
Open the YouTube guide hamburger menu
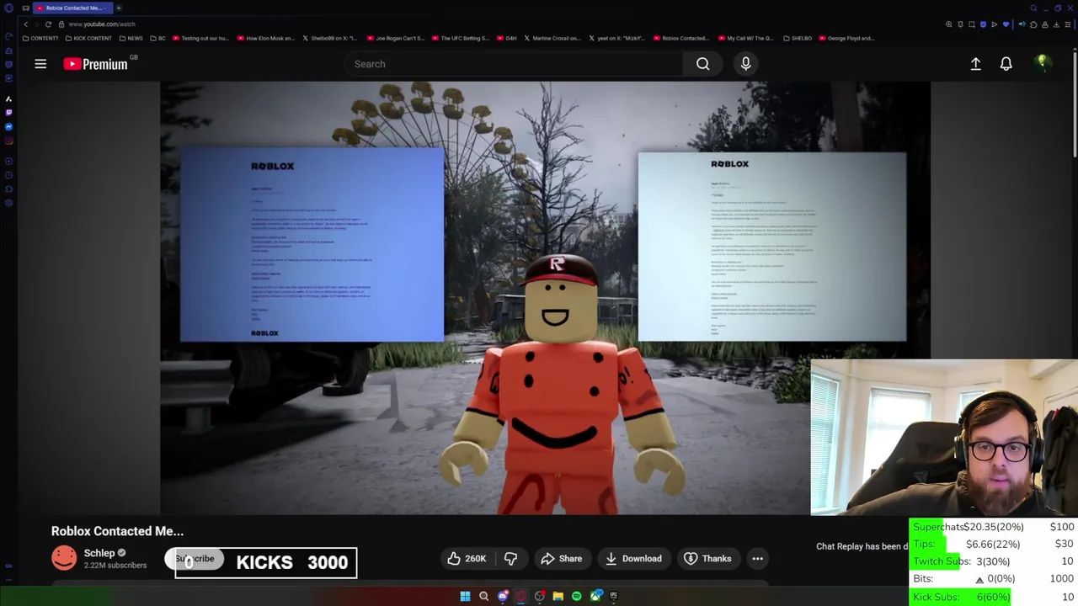pos(40,64)
